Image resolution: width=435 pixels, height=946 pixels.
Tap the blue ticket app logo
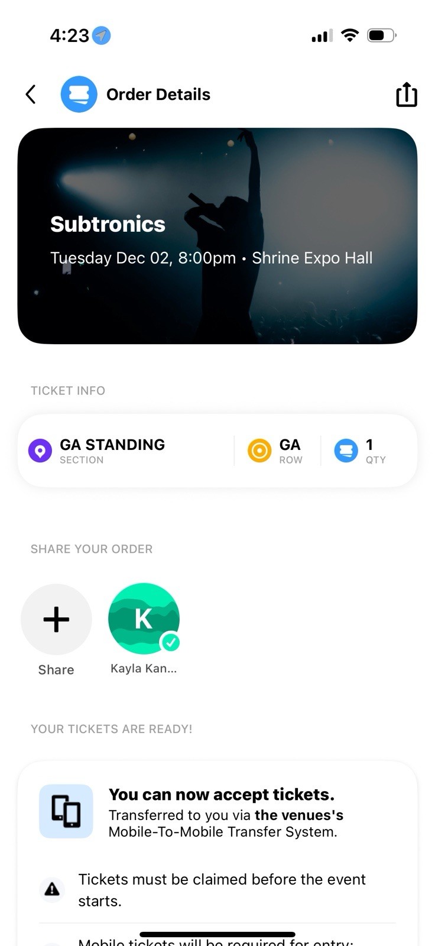click(x=79, y=95)
